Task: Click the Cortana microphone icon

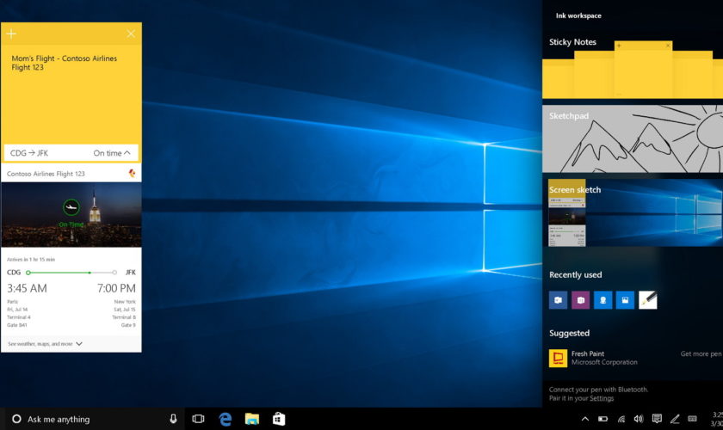Action: click(x=173, y=419)
